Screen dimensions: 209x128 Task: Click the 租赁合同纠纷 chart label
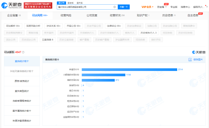click(73, 101)
